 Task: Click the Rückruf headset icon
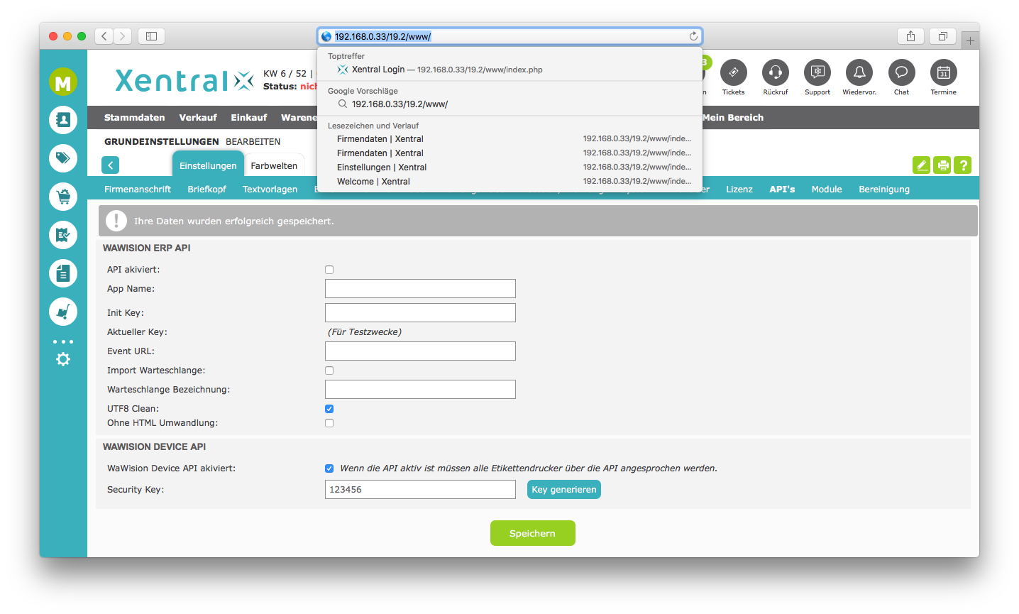(775, 73)
